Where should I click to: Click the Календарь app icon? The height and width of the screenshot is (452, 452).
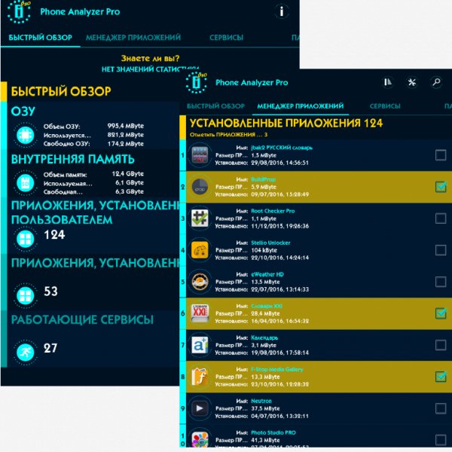[x=200, y=345]
